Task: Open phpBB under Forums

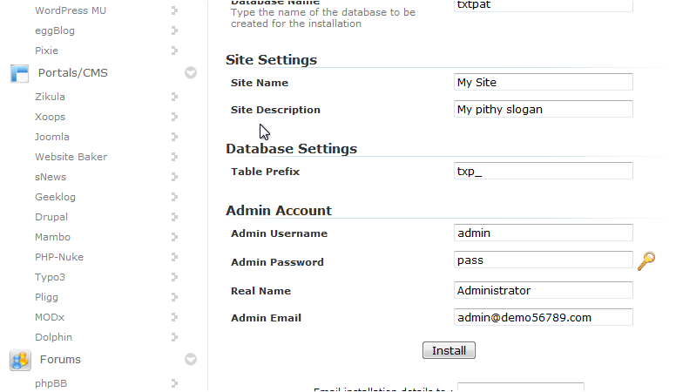Action: click(51, 384)
